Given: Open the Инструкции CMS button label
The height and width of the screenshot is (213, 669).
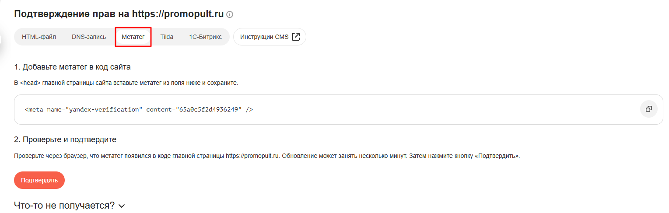Looking at the screenshot, I should pyautogui.click(x=264, y=37).
